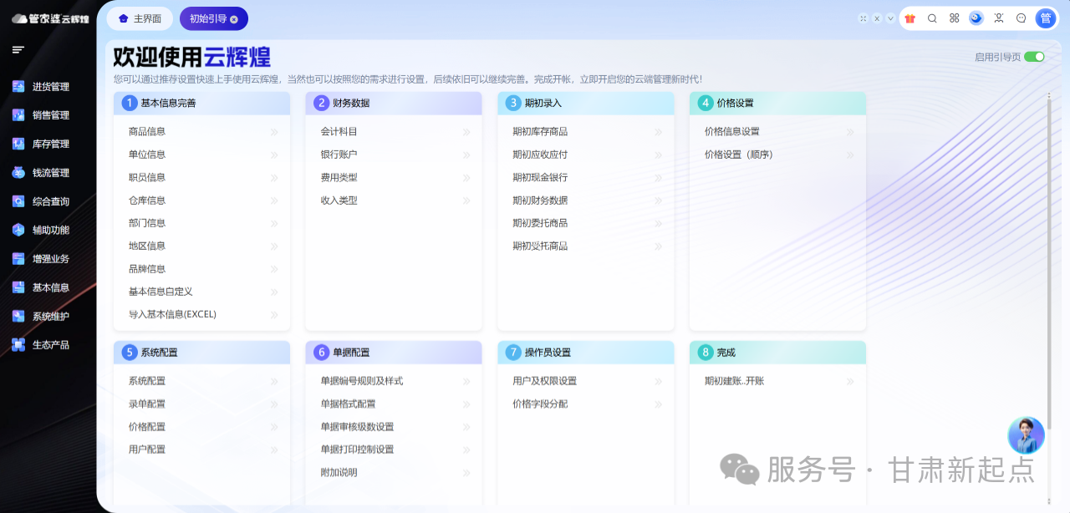Click the arrow beside 期初委托商品
The height and width of the screenshot is (513, 1070).
pos(658,223)
